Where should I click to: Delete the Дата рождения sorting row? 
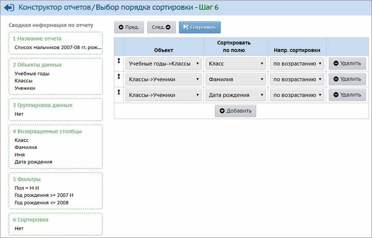click(x=347, y=95)
